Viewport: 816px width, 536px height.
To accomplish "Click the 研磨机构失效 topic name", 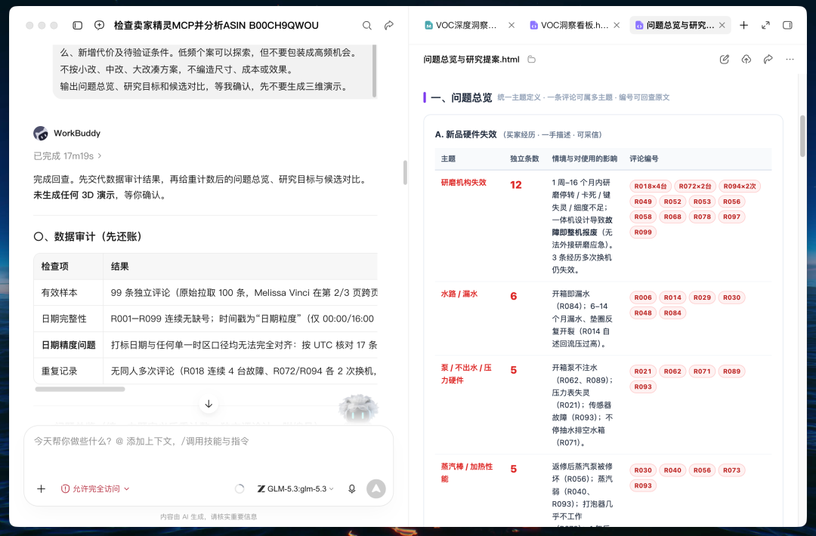I will click(464, 183).
